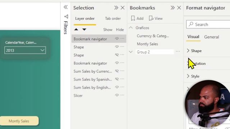
Task: Hide all layers in the Selection pane
Action: click(x=120, y=29)
